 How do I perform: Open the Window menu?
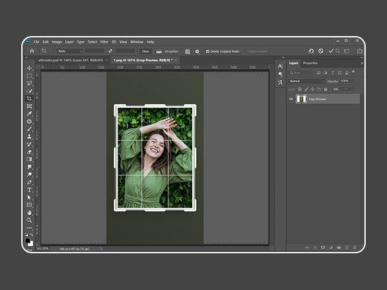pos(137,42)
